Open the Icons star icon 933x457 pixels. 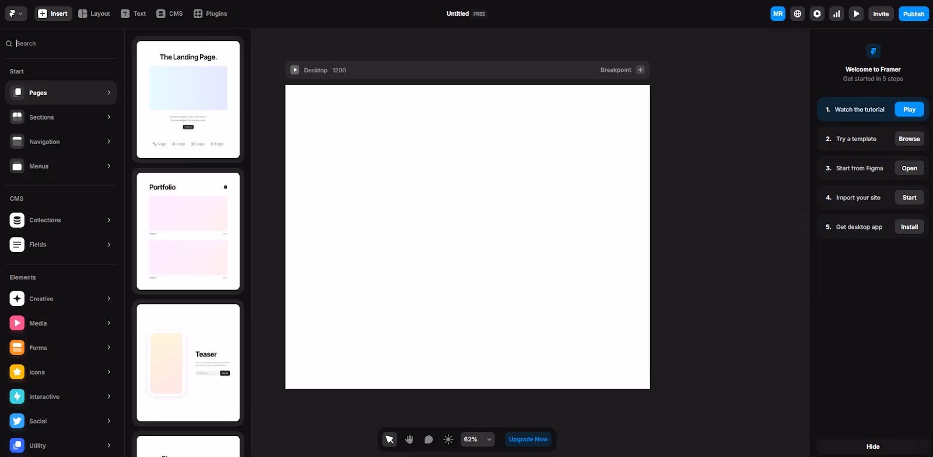(x=17, y=372)
